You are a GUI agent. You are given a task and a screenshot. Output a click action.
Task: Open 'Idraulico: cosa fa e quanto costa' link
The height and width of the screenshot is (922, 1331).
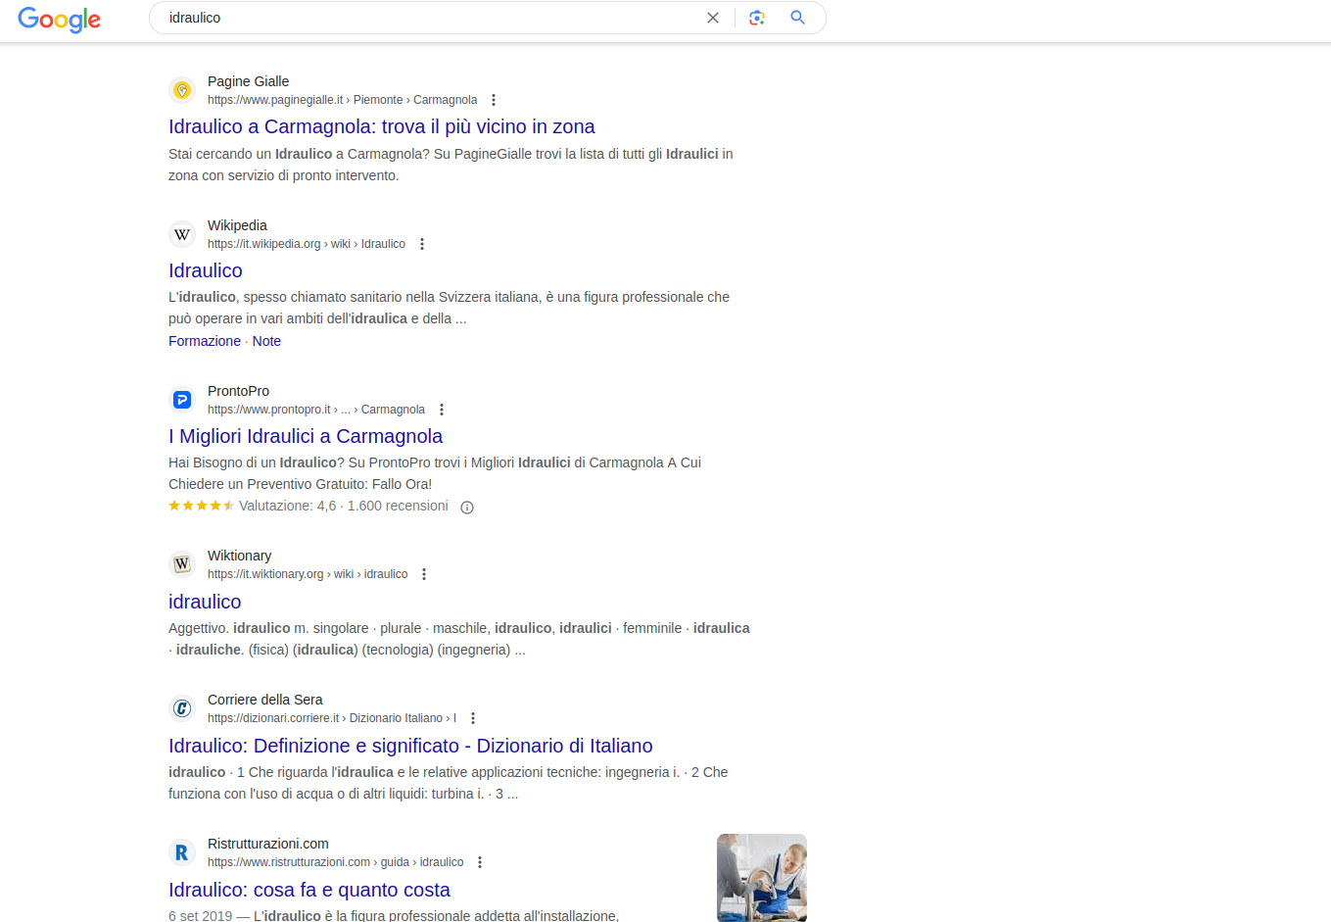(x=309, y=890)
